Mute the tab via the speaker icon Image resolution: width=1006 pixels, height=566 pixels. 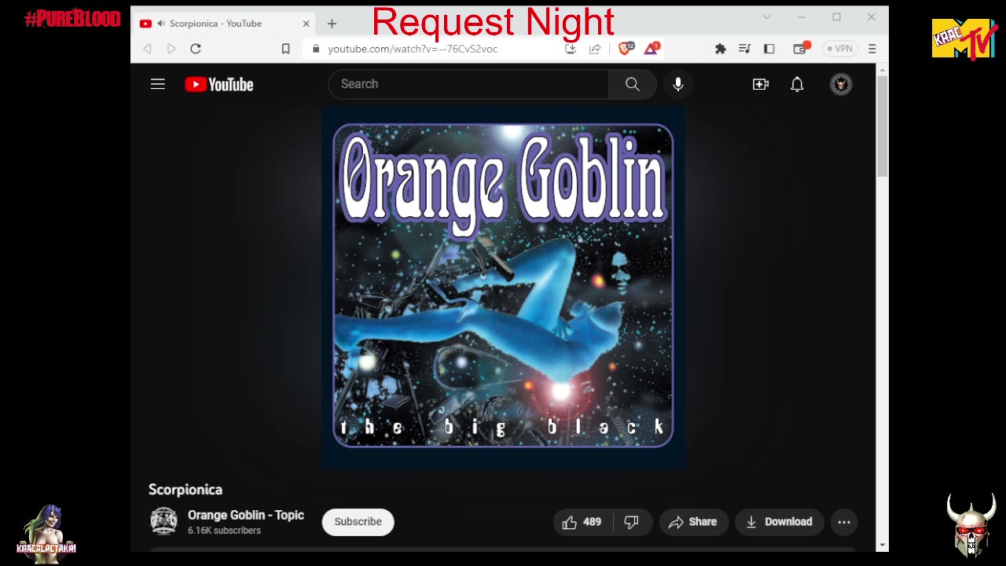(160, 24)
